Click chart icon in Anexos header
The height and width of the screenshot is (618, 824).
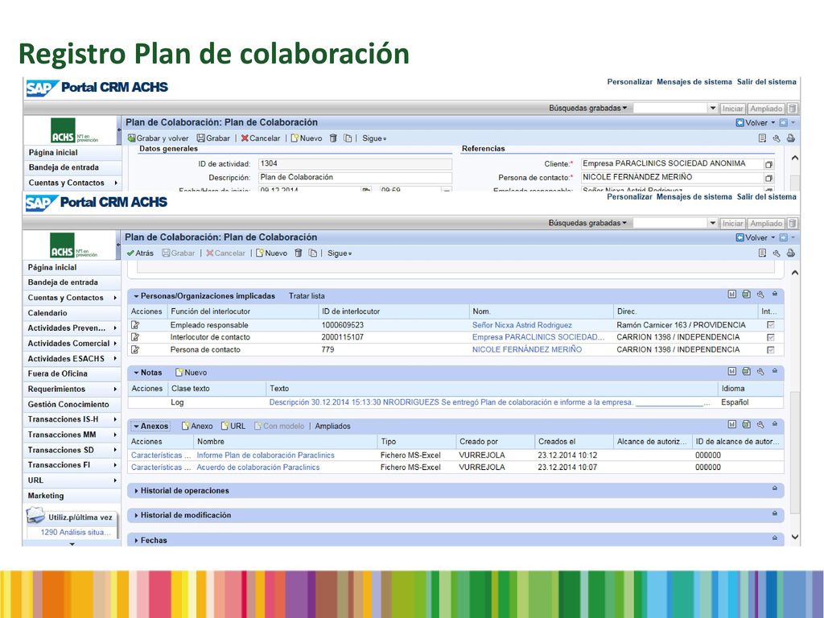[732, 424]
